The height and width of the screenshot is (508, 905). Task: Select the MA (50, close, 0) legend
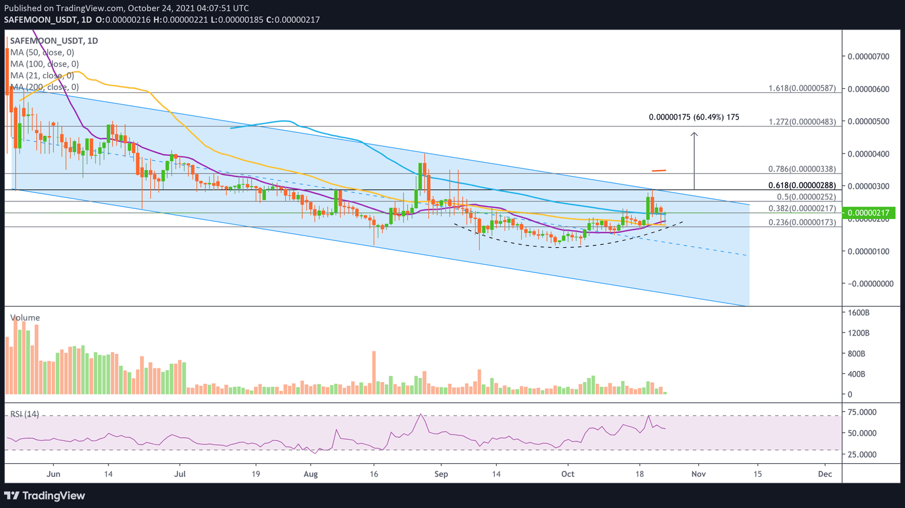[x=42, y=52]
